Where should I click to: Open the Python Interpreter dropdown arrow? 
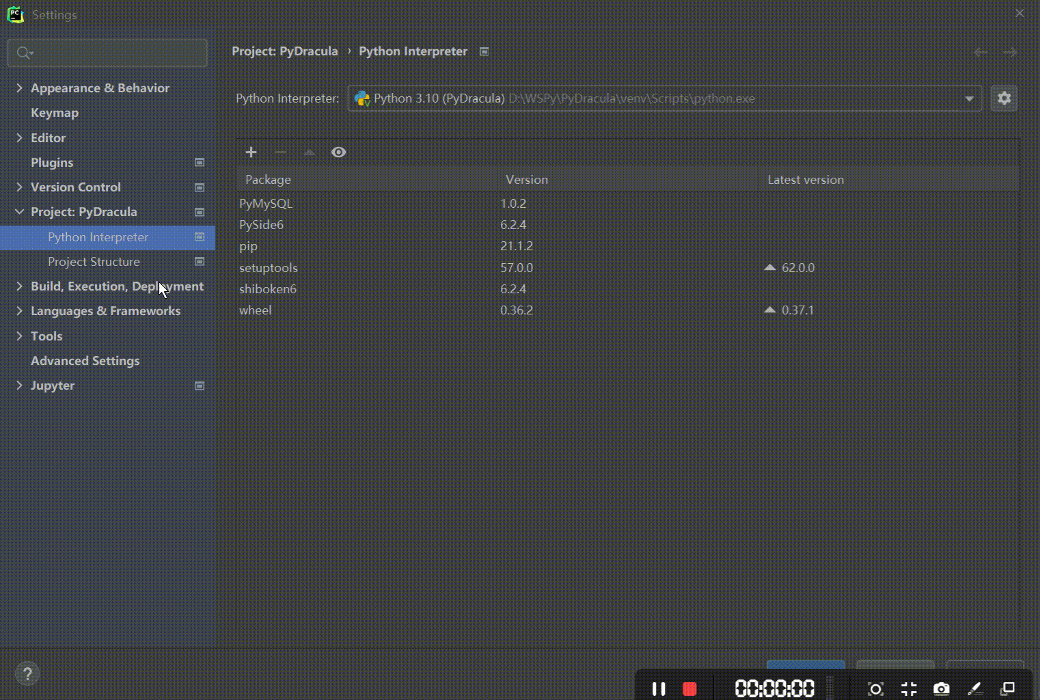(x=969, y=98)
